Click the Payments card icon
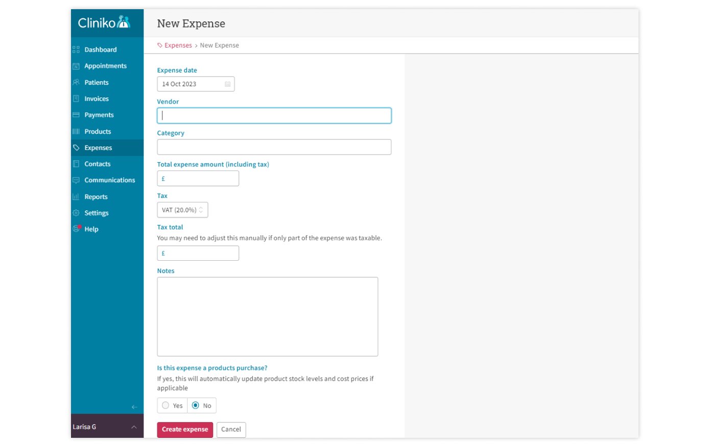 pyautogui.click(x=76, y=115)
